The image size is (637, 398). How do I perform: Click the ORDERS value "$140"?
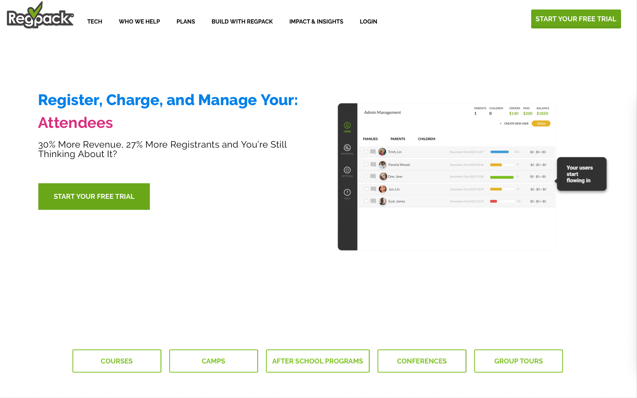pos(514,113)
